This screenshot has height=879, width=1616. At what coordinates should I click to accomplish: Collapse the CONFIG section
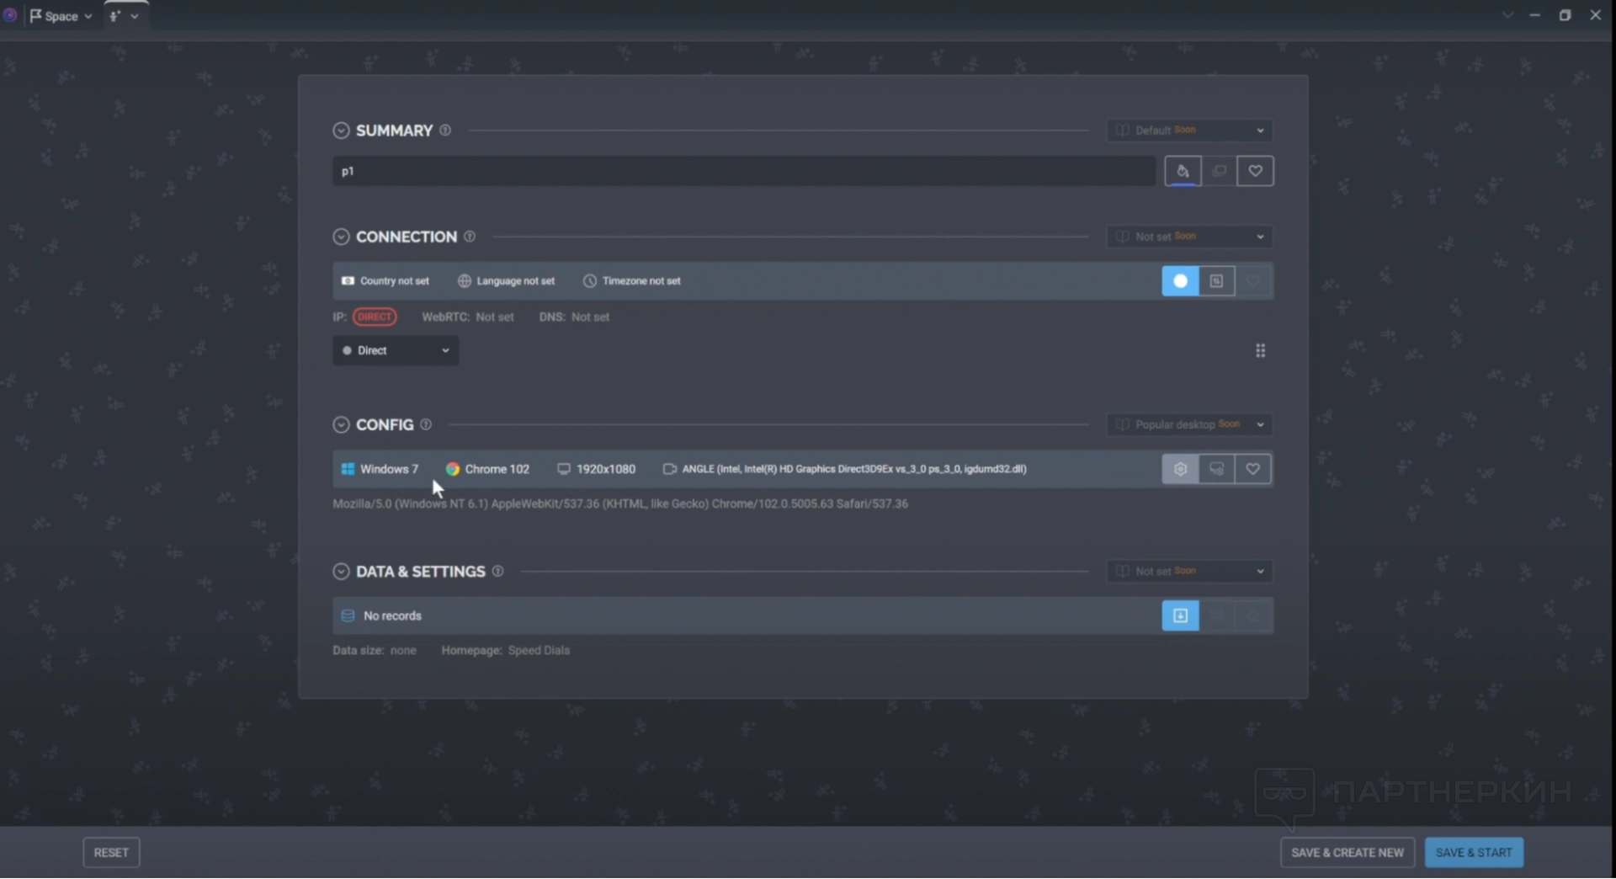click(341, 425)
